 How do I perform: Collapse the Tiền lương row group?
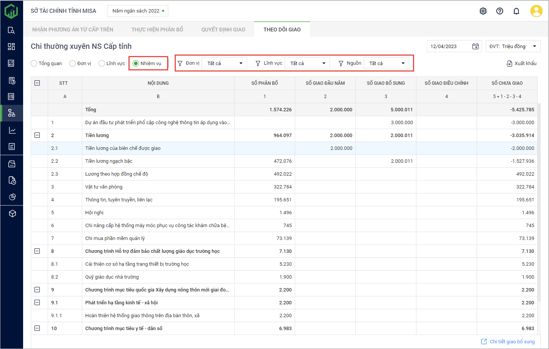click(37, 135)
